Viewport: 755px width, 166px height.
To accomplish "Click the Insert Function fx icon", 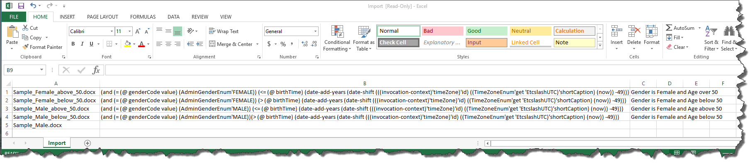I will (96, 70).
